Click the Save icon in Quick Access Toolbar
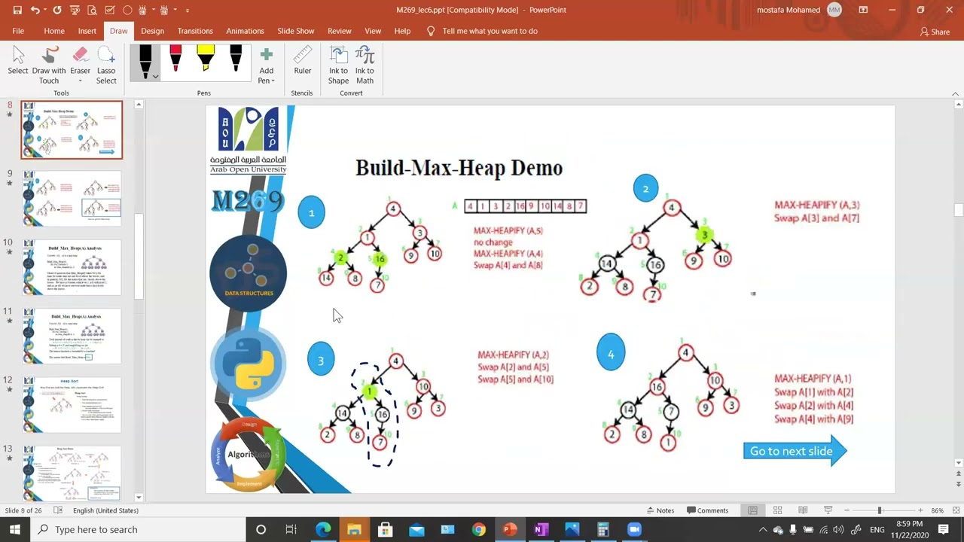 (x=16, y=10)
